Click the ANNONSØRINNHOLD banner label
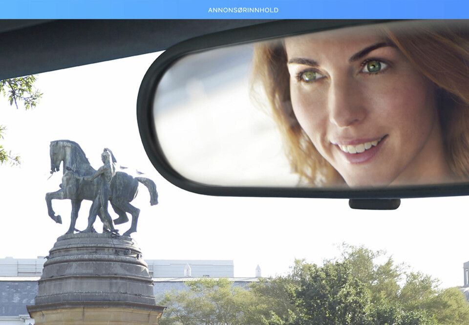This screenshot has height=325, width=469. click(x=243, y=10)
